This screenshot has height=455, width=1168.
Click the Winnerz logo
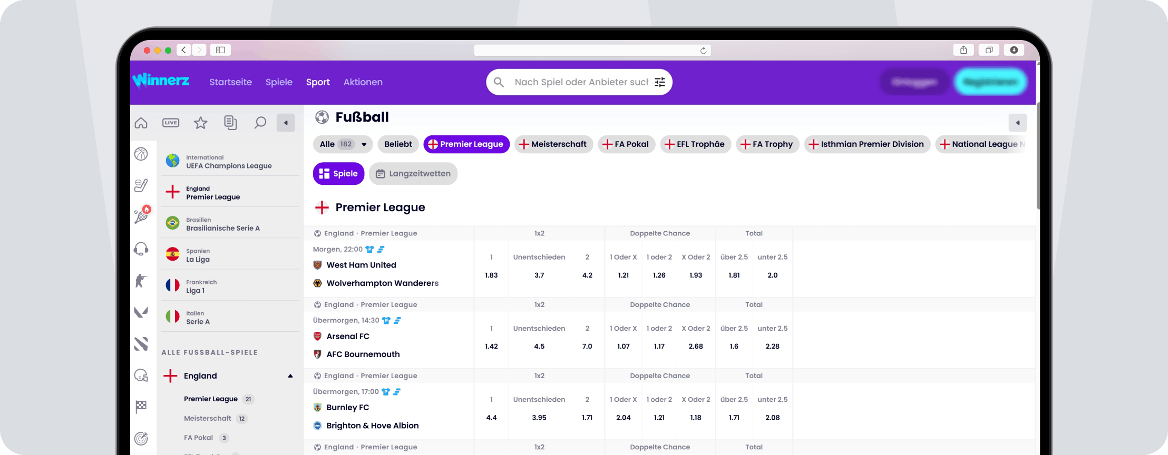(x=161, y=80)
